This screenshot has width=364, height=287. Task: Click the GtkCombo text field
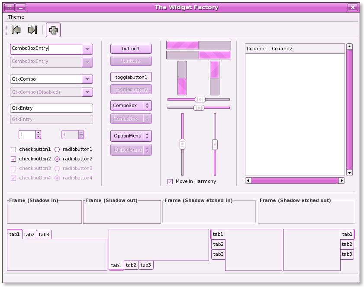point(46,79)
